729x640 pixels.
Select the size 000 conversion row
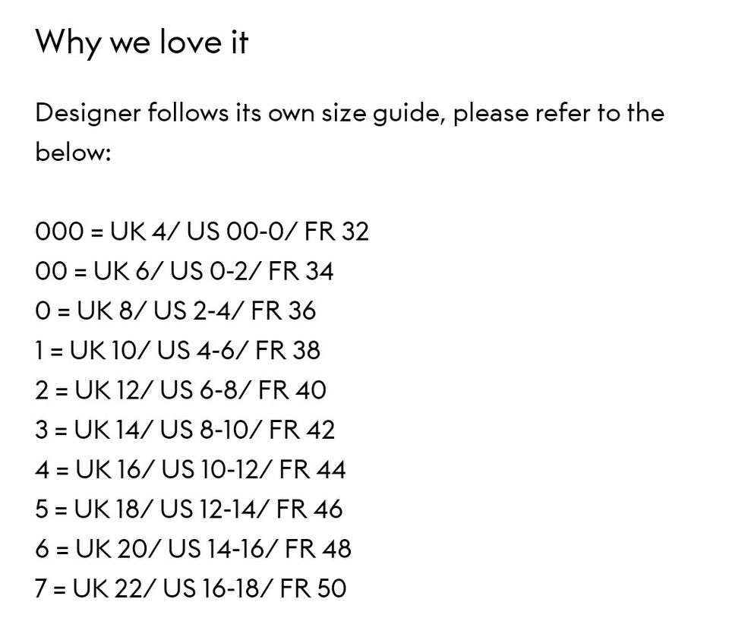point(201,232)
